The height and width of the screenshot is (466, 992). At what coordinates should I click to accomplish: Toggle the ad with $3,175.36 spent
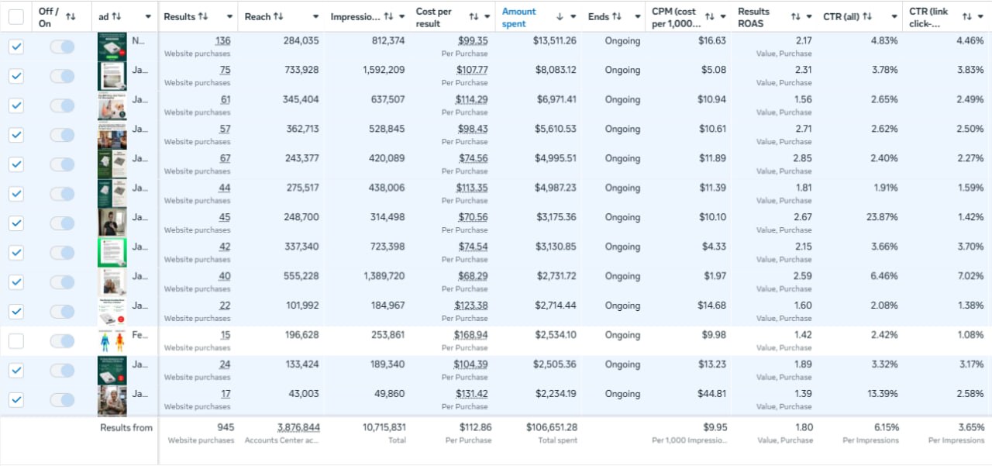(62, 223)
